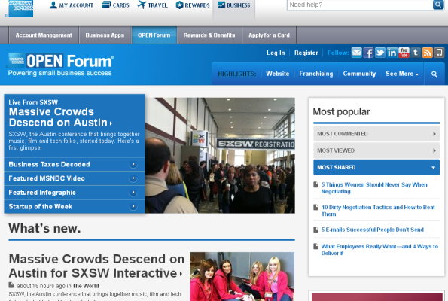Select the Business Apps tab

pyautogui.click(x=105, y=35)
